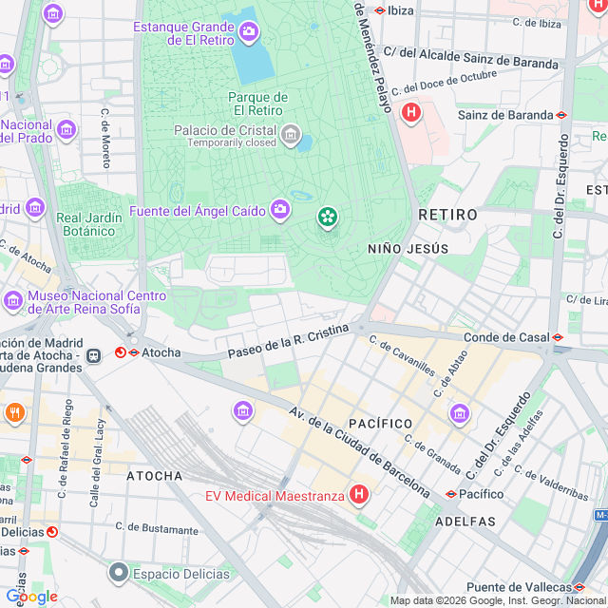Open the Museo Reina Sofía museum pin
608x608 pixels.
point(13,301)
